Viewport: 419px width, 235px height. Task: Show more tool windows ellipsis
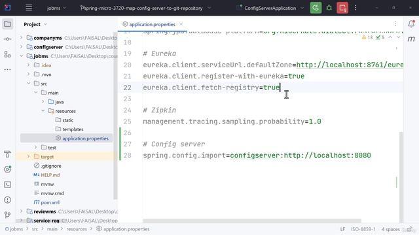7,69
